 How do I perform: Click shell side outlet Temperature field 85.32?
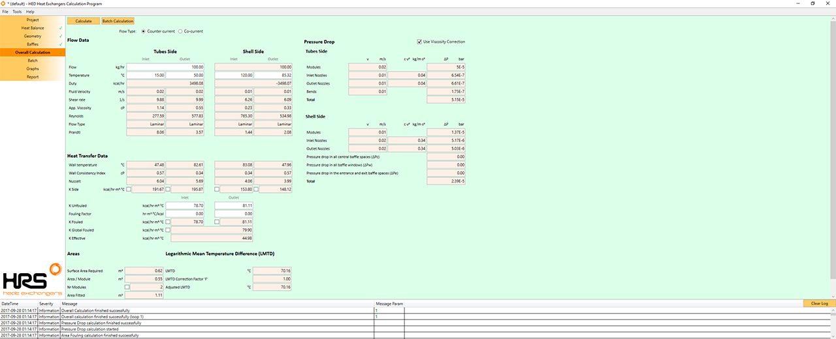pos(272,75)
